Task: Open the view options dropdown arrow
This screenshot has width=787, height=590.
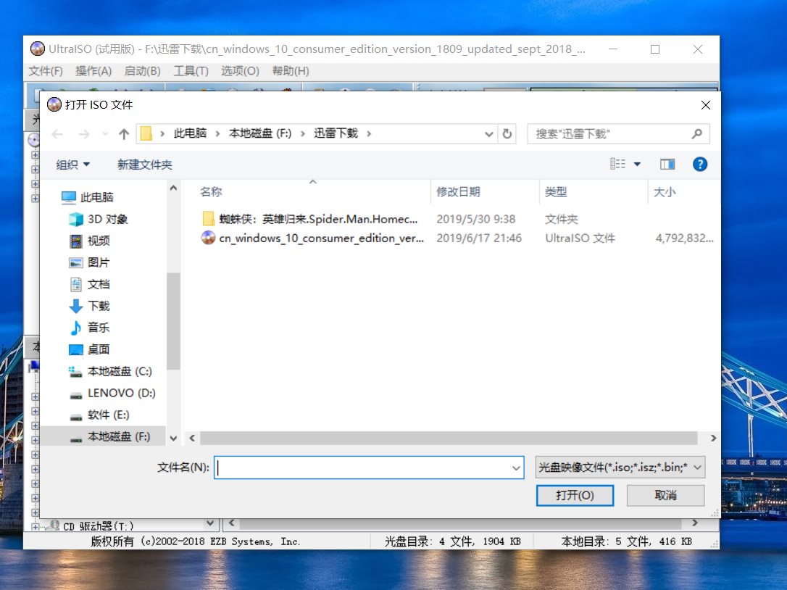Action: (637, 165)
